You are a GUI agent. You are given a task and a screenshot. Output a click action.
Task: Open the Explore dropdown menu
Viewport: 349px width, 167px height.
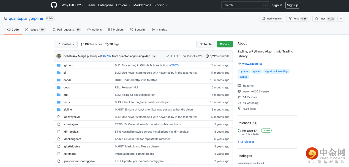coord(123,5)
